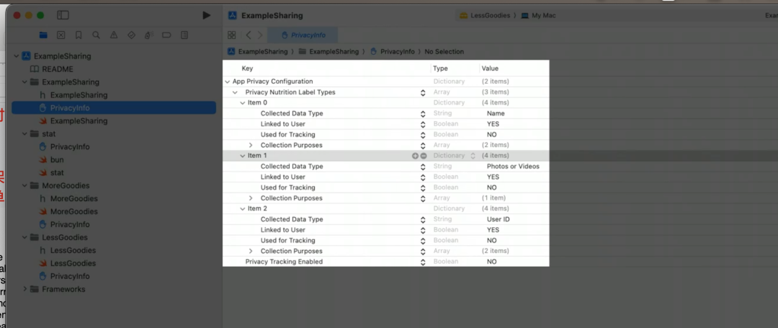Viewport: 778px width, 328px height.
Task: Expand Collection Purposes under Item 2
Action: (x=251, y=251)
